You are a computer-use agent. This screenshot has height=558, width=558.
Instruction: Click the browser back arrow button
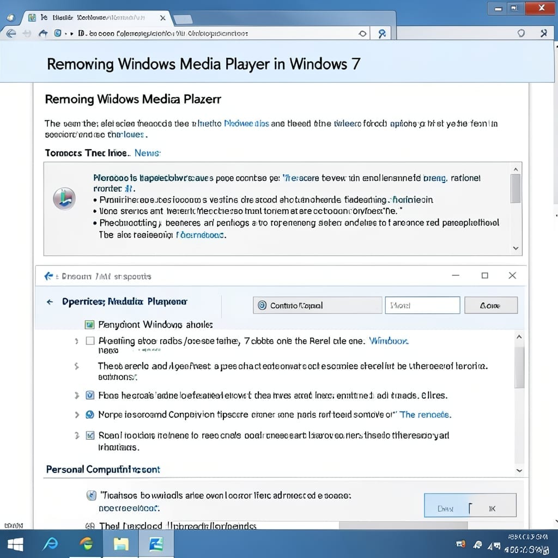click(11, 33)
